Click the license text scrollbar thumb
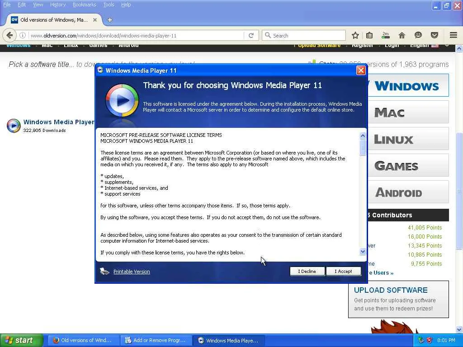Viewport: 463px width, 347px height. 363,148
